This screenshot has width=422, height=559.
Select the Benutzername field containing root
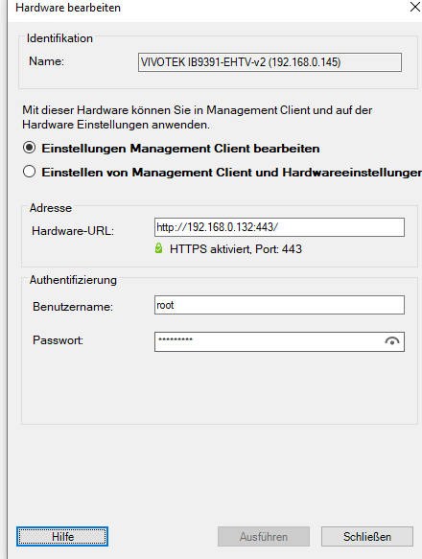279,305
